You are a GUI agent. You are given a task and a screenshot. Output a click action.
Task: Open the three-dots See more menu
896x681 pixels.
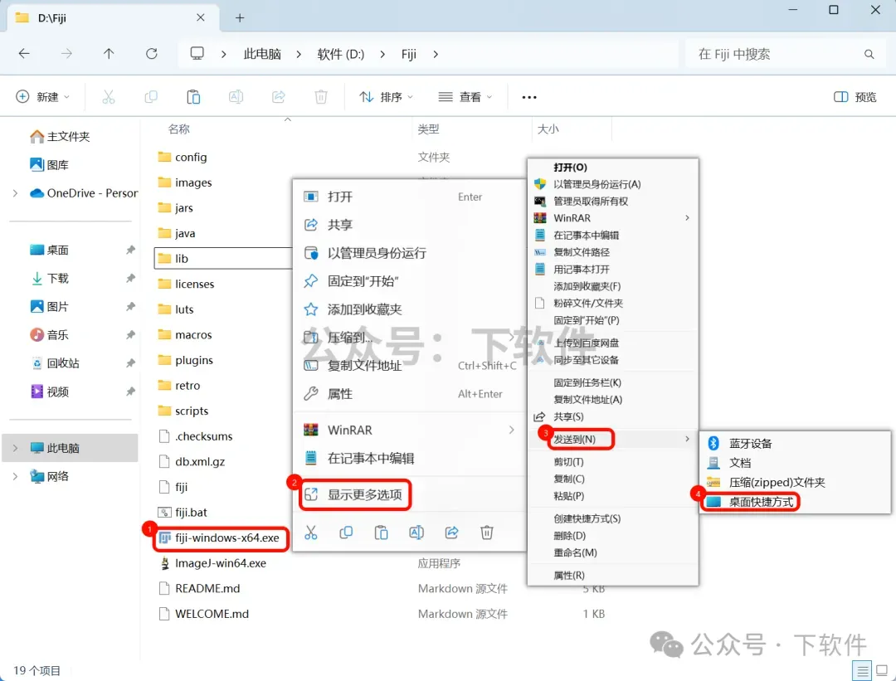(529, 97)
